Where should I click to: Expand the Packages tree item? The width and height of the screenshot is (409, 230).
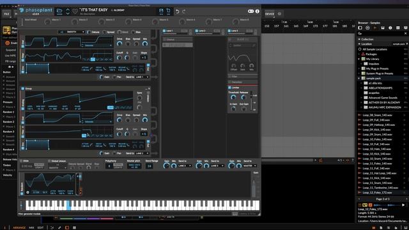coord(359,54)
